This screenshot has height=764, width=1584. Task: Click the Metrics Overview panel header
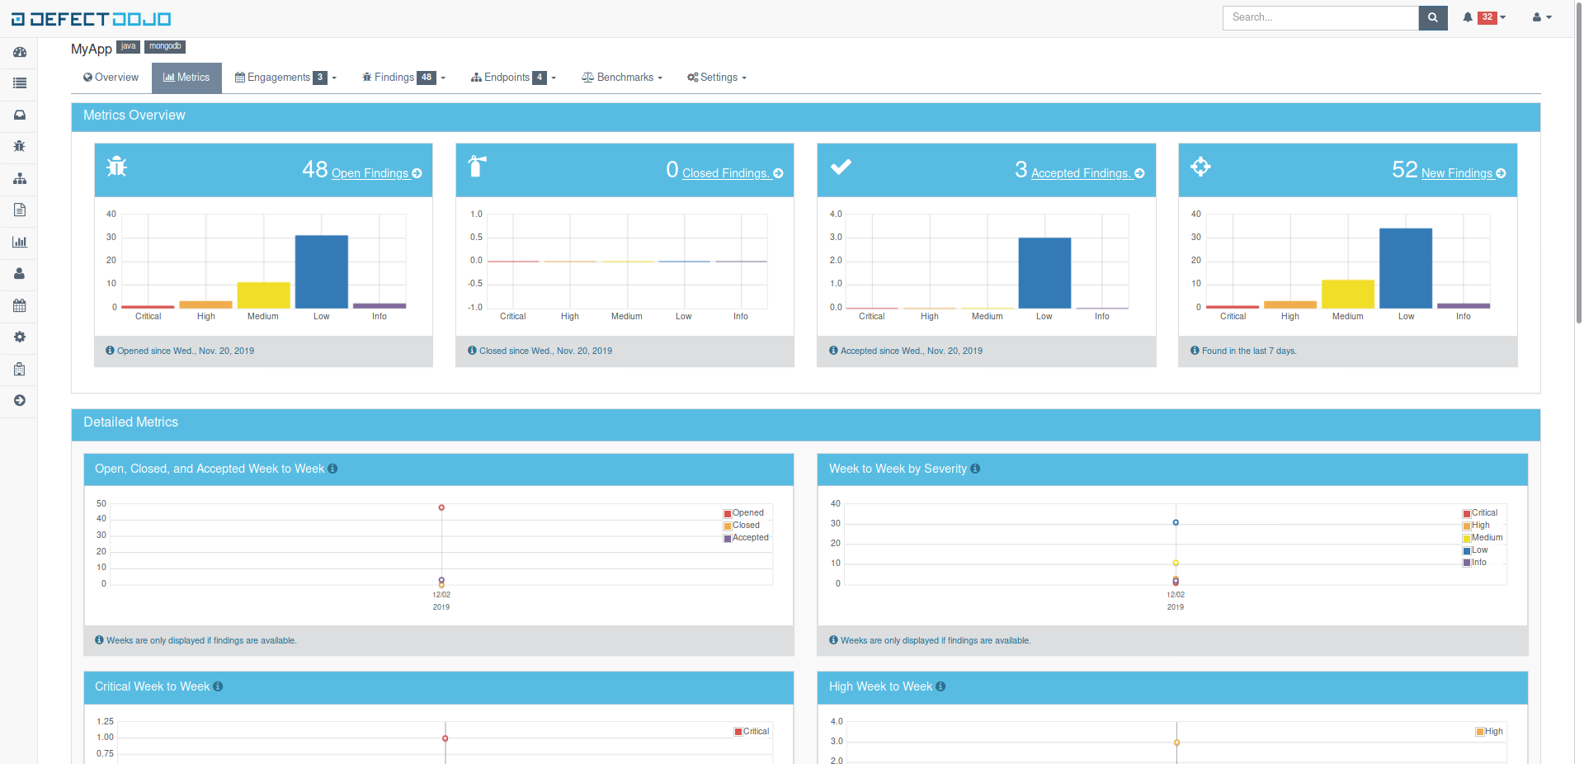pyautogui.click(x=805, y=116)
